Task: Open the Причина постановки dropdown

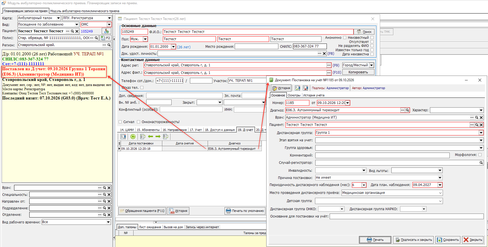Action: click(x=440, y=178)
